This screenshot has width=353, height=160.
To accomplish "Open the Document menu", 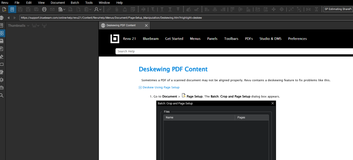I will [x=58, y=3].
